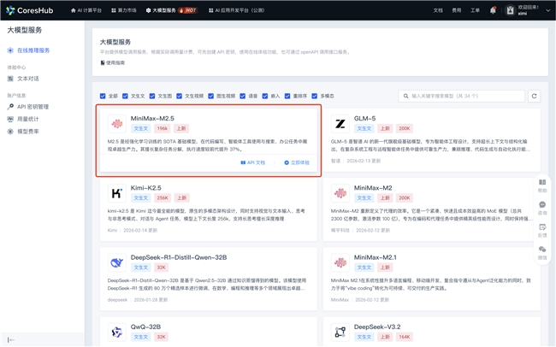Click 立即体验 on MiniMax-M2.5 card
The width and height of the screenshot is (556, 347).
297,162
